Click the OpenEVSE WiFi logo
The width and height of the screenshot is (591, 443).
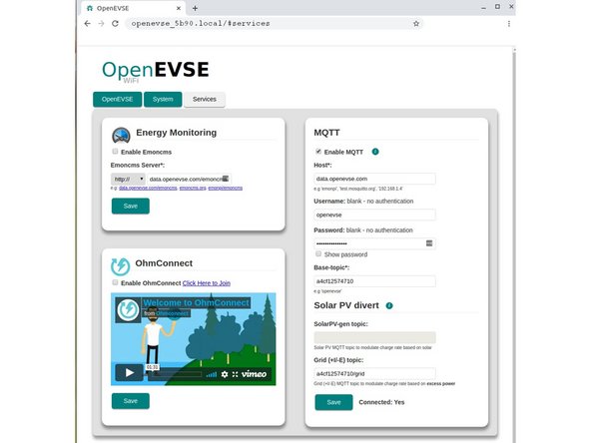tap(155, 71)
